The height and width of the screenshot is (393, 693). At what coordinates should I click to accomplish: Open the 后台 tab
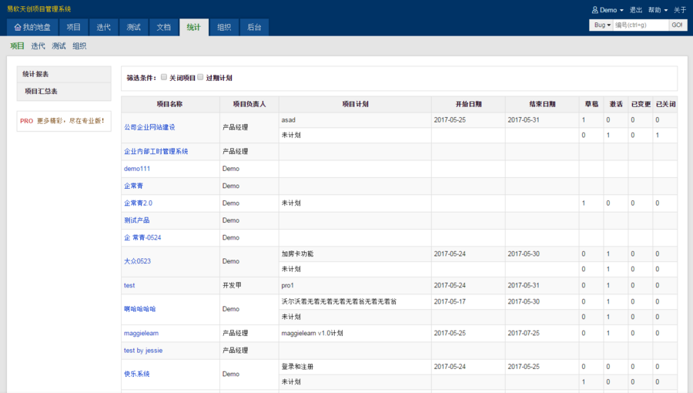pos(254,27)
